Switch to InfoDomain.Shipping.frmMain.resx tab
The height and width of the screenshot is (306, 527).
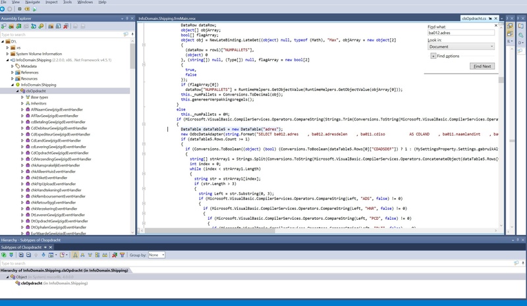pyautogui.click(x=167, y=18)
